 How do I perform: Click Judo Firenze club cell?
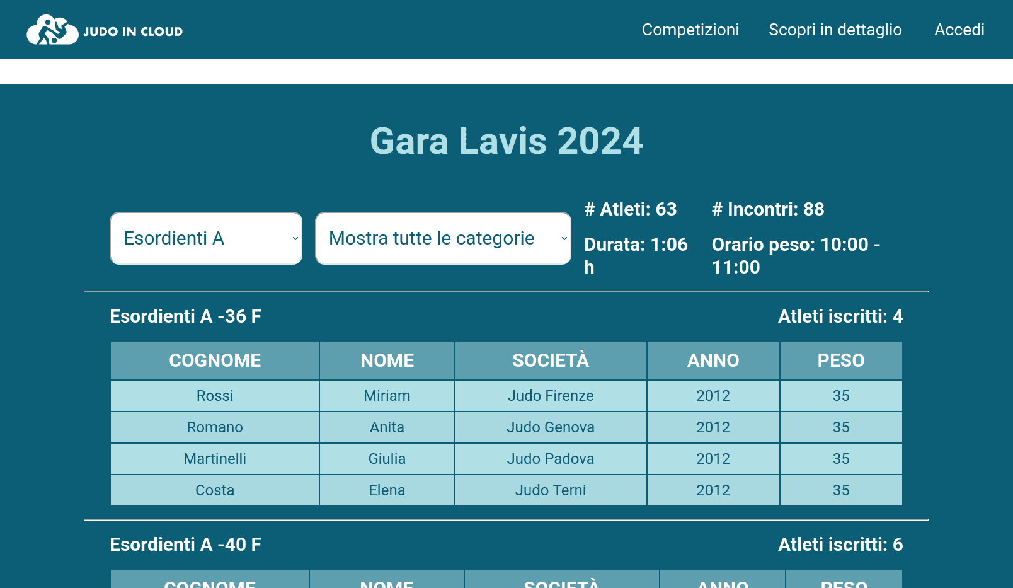click(x=551, y=396)
